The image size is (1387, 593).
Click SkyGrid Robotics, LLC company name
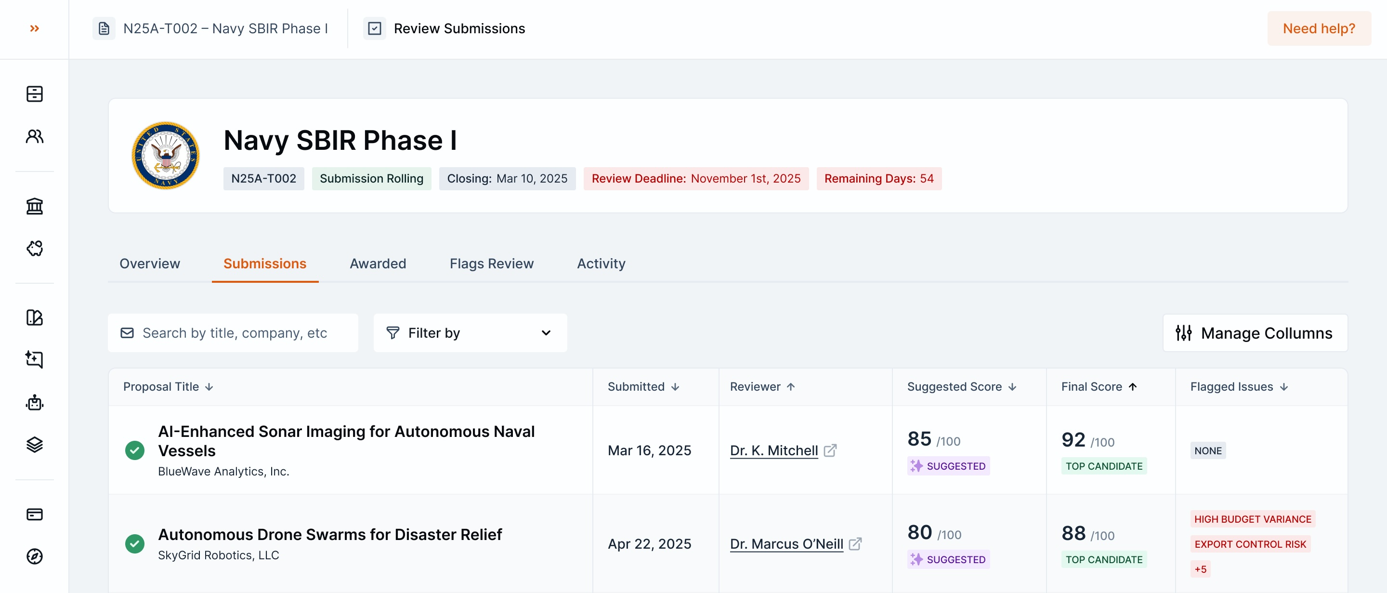click(x=218, y=555)
